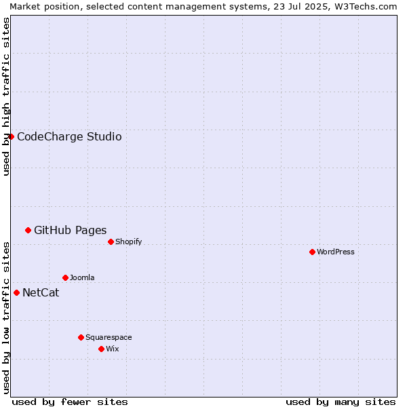
Task: Click 'used by high traffic sites' axis label
Action: [x=5, y=96]
